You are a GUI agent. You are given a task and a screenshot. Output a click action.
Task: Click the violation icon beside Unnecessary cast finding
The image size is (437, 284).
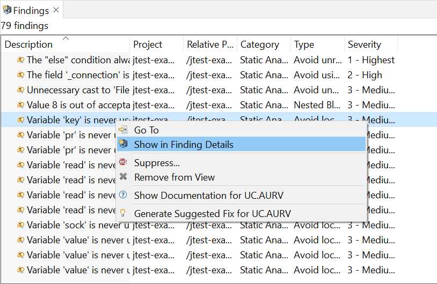click(x=20, y=89)
